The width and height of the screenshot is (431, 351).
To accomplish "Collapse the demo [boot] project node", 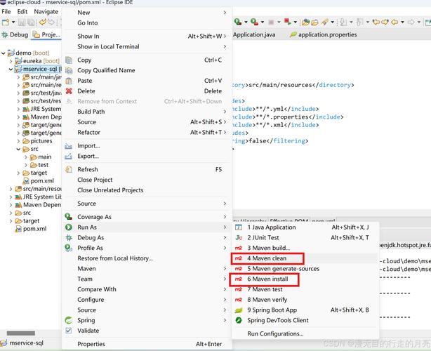I will click(4, 53).
